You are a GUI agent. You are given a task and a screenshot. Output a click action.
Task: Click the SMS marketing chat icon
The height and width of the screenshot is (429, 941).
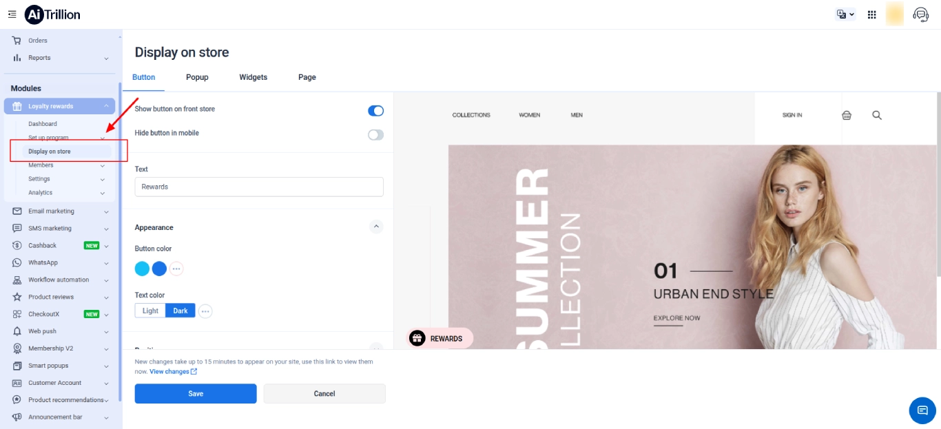(x=17, y=229)
